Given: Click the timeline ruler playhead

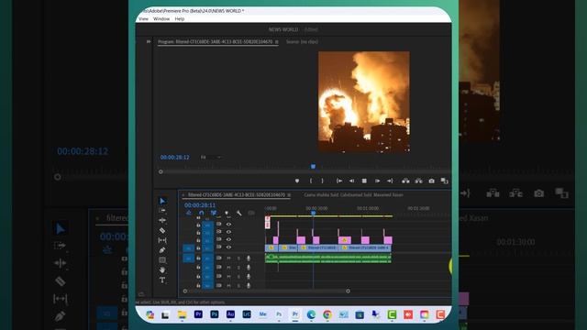Looking at the screenshot, I should [313, 213].
